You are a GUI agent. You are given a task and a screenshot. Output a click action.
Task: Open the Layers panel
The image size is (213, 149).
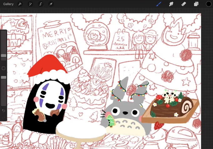click(x=196, y=4)
